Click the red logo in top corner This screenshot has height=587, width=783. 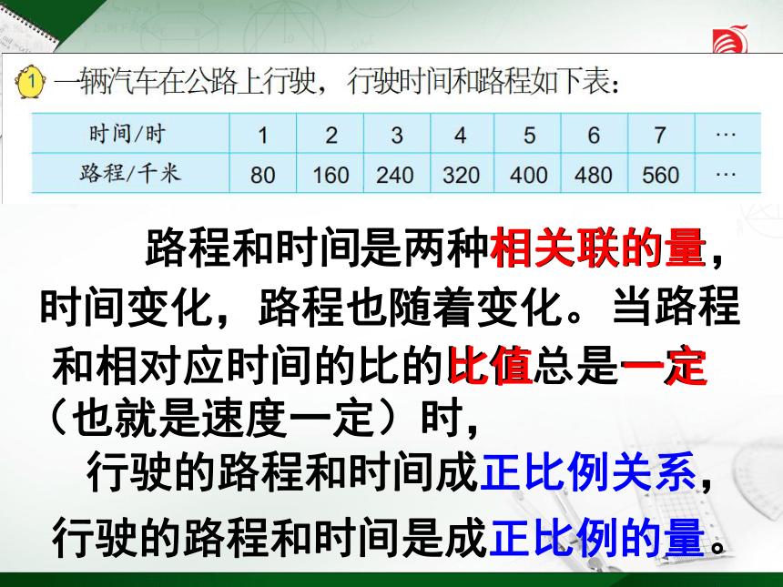pos(729,38)
